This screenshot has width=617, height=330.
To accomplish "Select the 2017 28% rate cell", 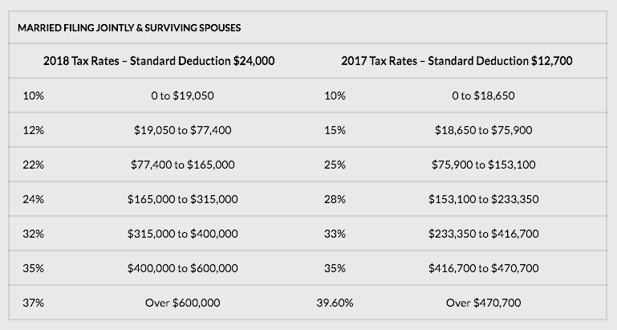I will (335, 199).
